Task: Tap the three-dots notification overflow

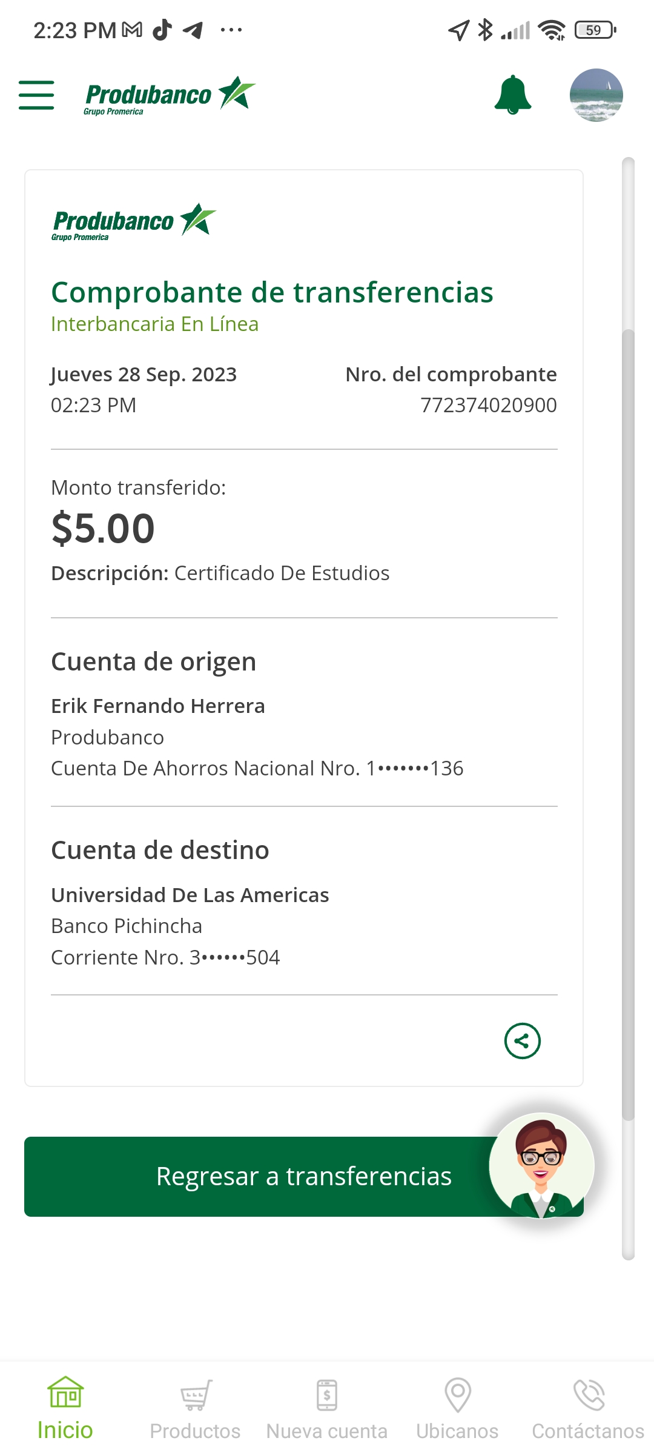Action: pyautogui.click(x=231, y=30)
